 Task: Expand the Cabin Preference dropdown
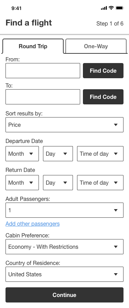[x=65, y=247]
